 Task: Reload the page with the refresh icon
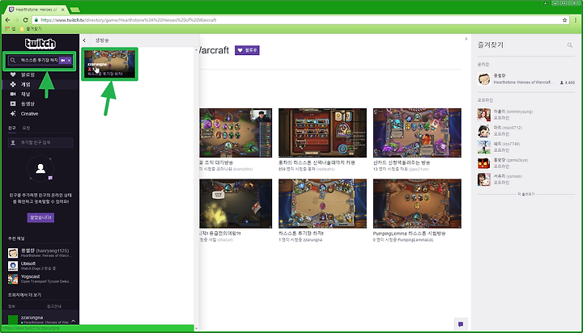[25, 20]
